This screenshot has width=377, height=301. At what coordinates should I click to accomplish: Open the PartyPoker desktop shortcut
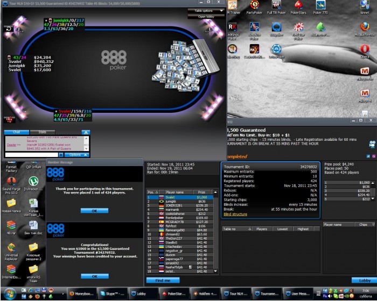254,7
